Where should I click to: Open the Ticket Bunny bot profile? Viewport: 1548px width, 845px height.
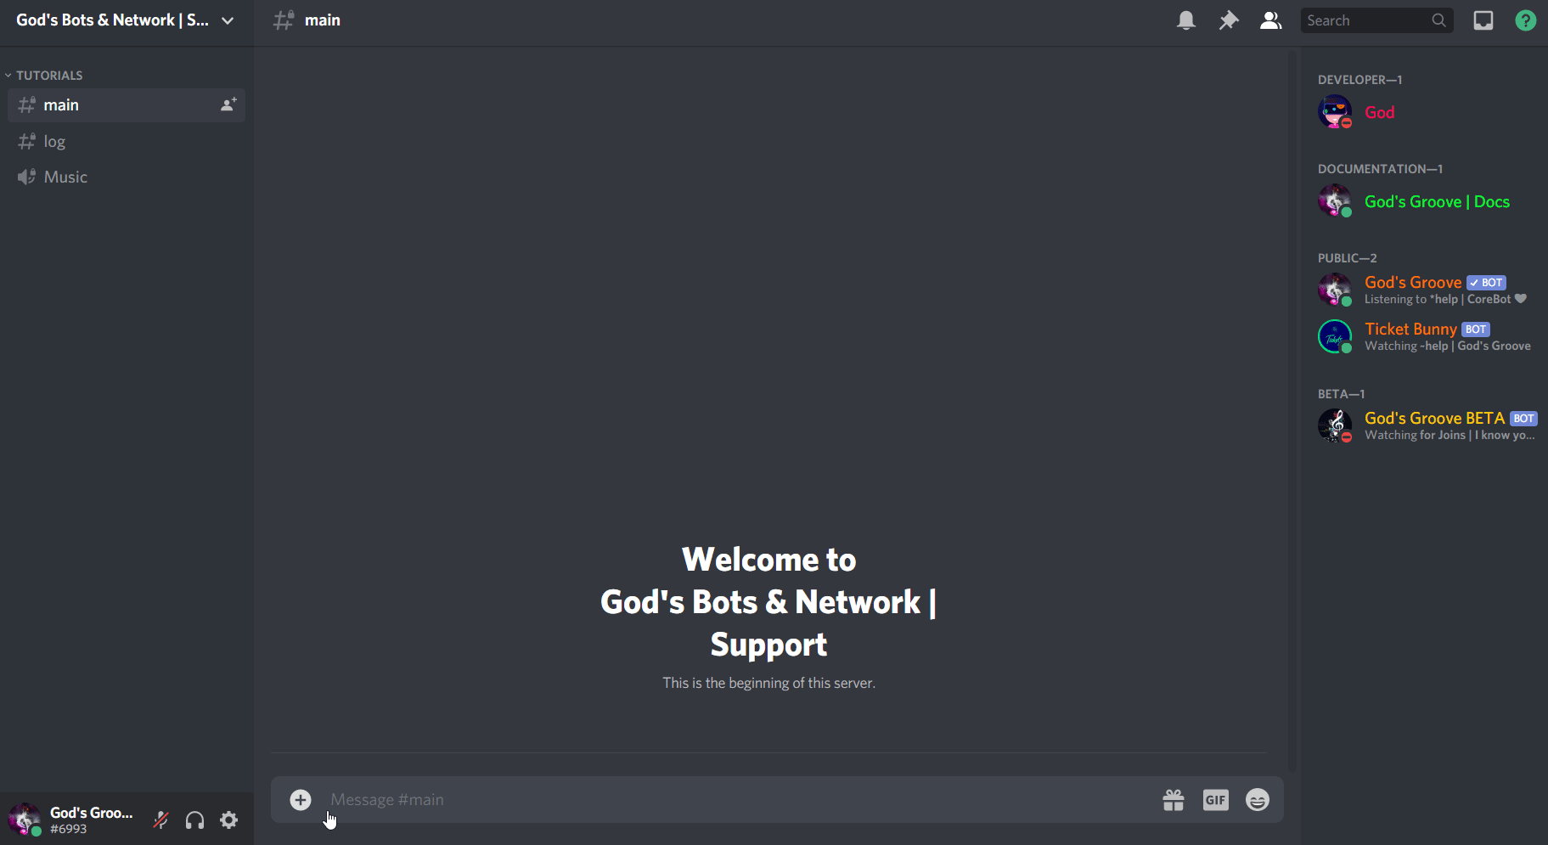click(1425, 337)
